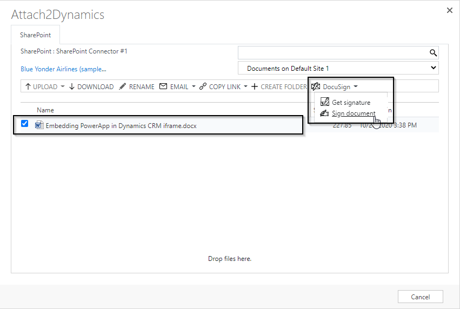Image resolution: width=460 pixels, height=309 pixels.
Task: Click the DocuSign toolbar icon
Action: click(x=316, y=86)
